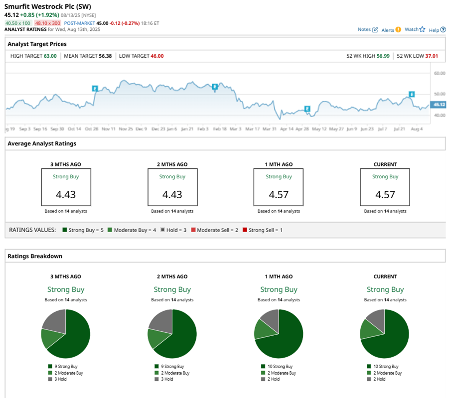Click the 1 MTH AGO pie chart
This screenshot has width=450, height=398.
279,334
